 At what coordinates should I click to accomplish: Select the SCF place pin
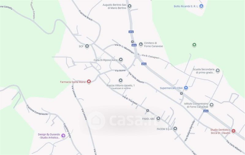coord(87,46)
